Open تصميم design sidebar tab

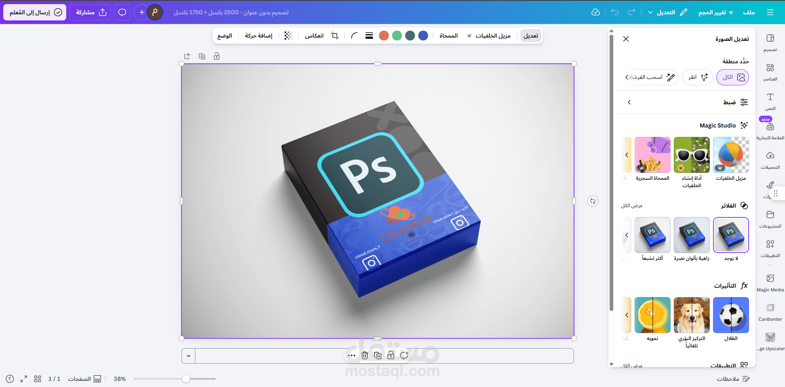point(770,43)
